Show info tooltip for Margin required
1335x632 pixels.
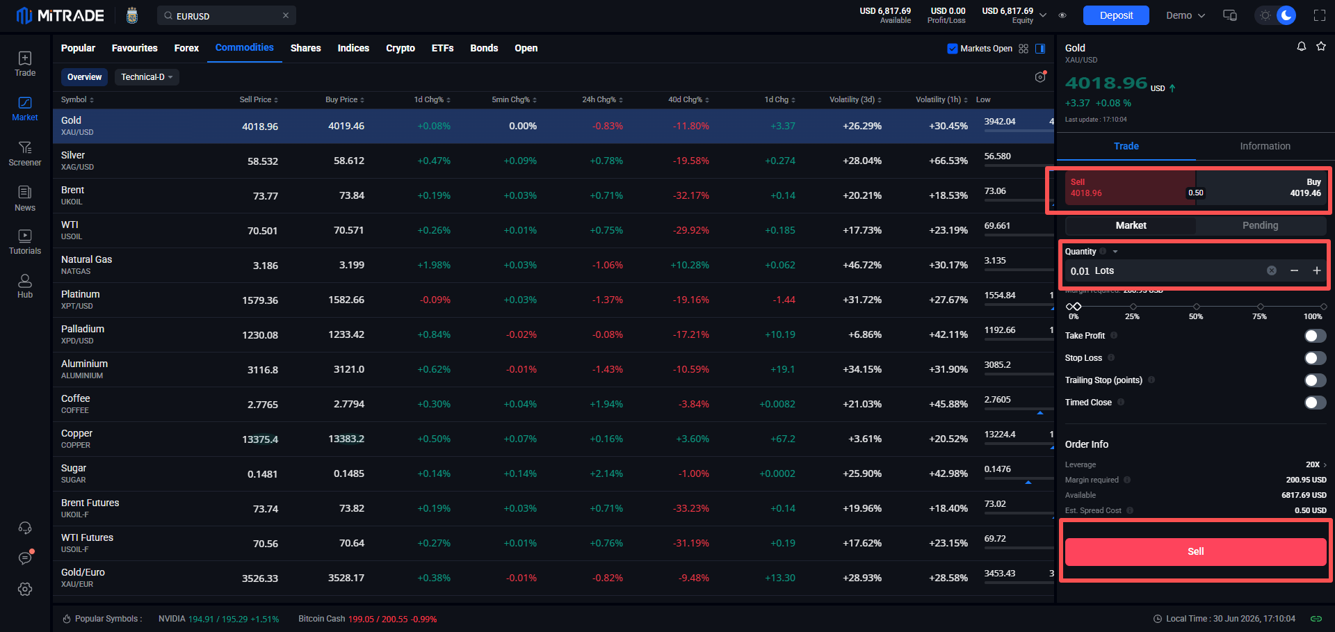pos(1127,480)
